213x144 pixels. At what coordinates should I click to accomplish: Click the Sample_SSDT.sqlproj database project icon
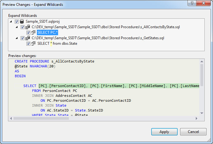(22, 22)
